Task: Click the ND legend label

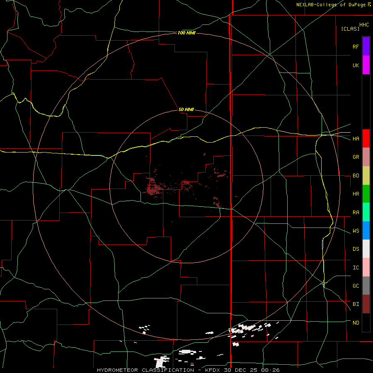Action: point(356,322)
